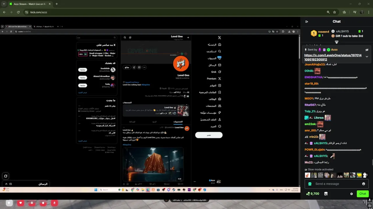Click the follow button next to SouthSide
Image resolution: width=373 pixels, height=209 pixels.
(82, 70)
